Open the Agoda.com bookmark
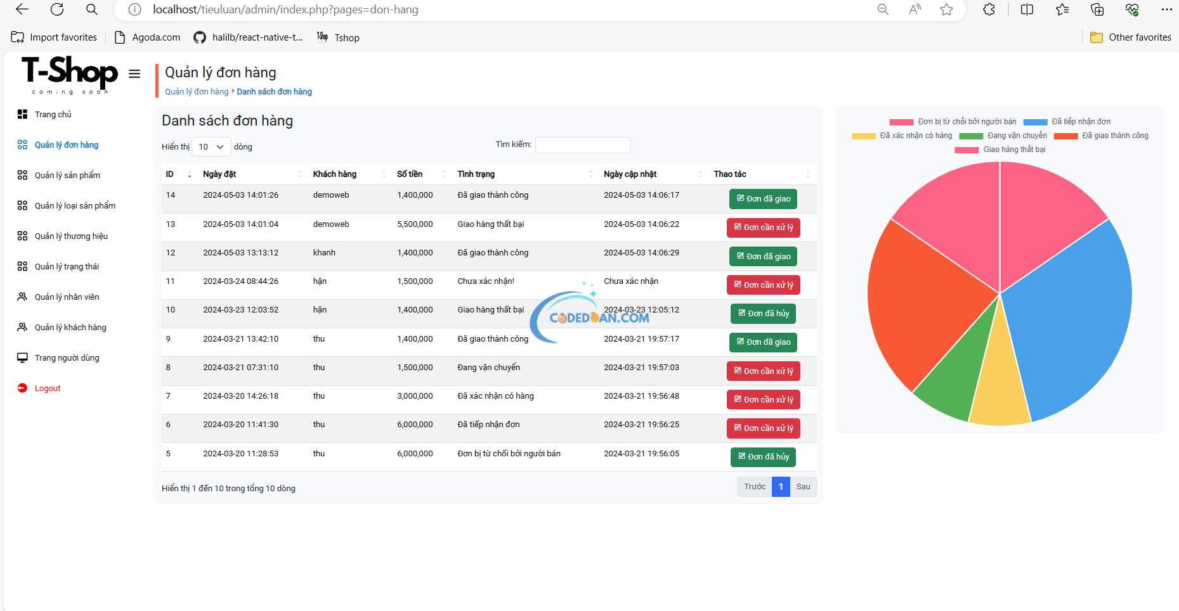 [147, 37]
